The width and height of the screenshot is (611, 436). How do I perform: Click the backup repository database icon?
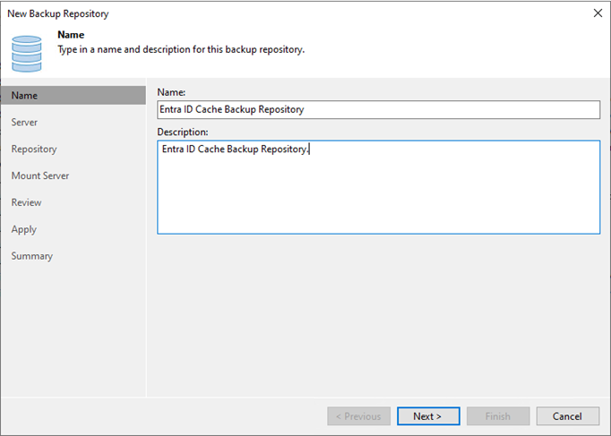coord(27,54)
